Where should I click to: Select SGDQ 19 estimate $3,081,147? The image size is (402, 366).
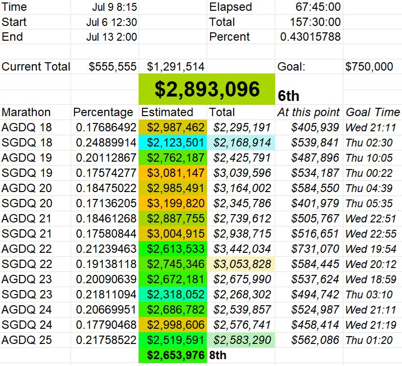click(173, 173)
